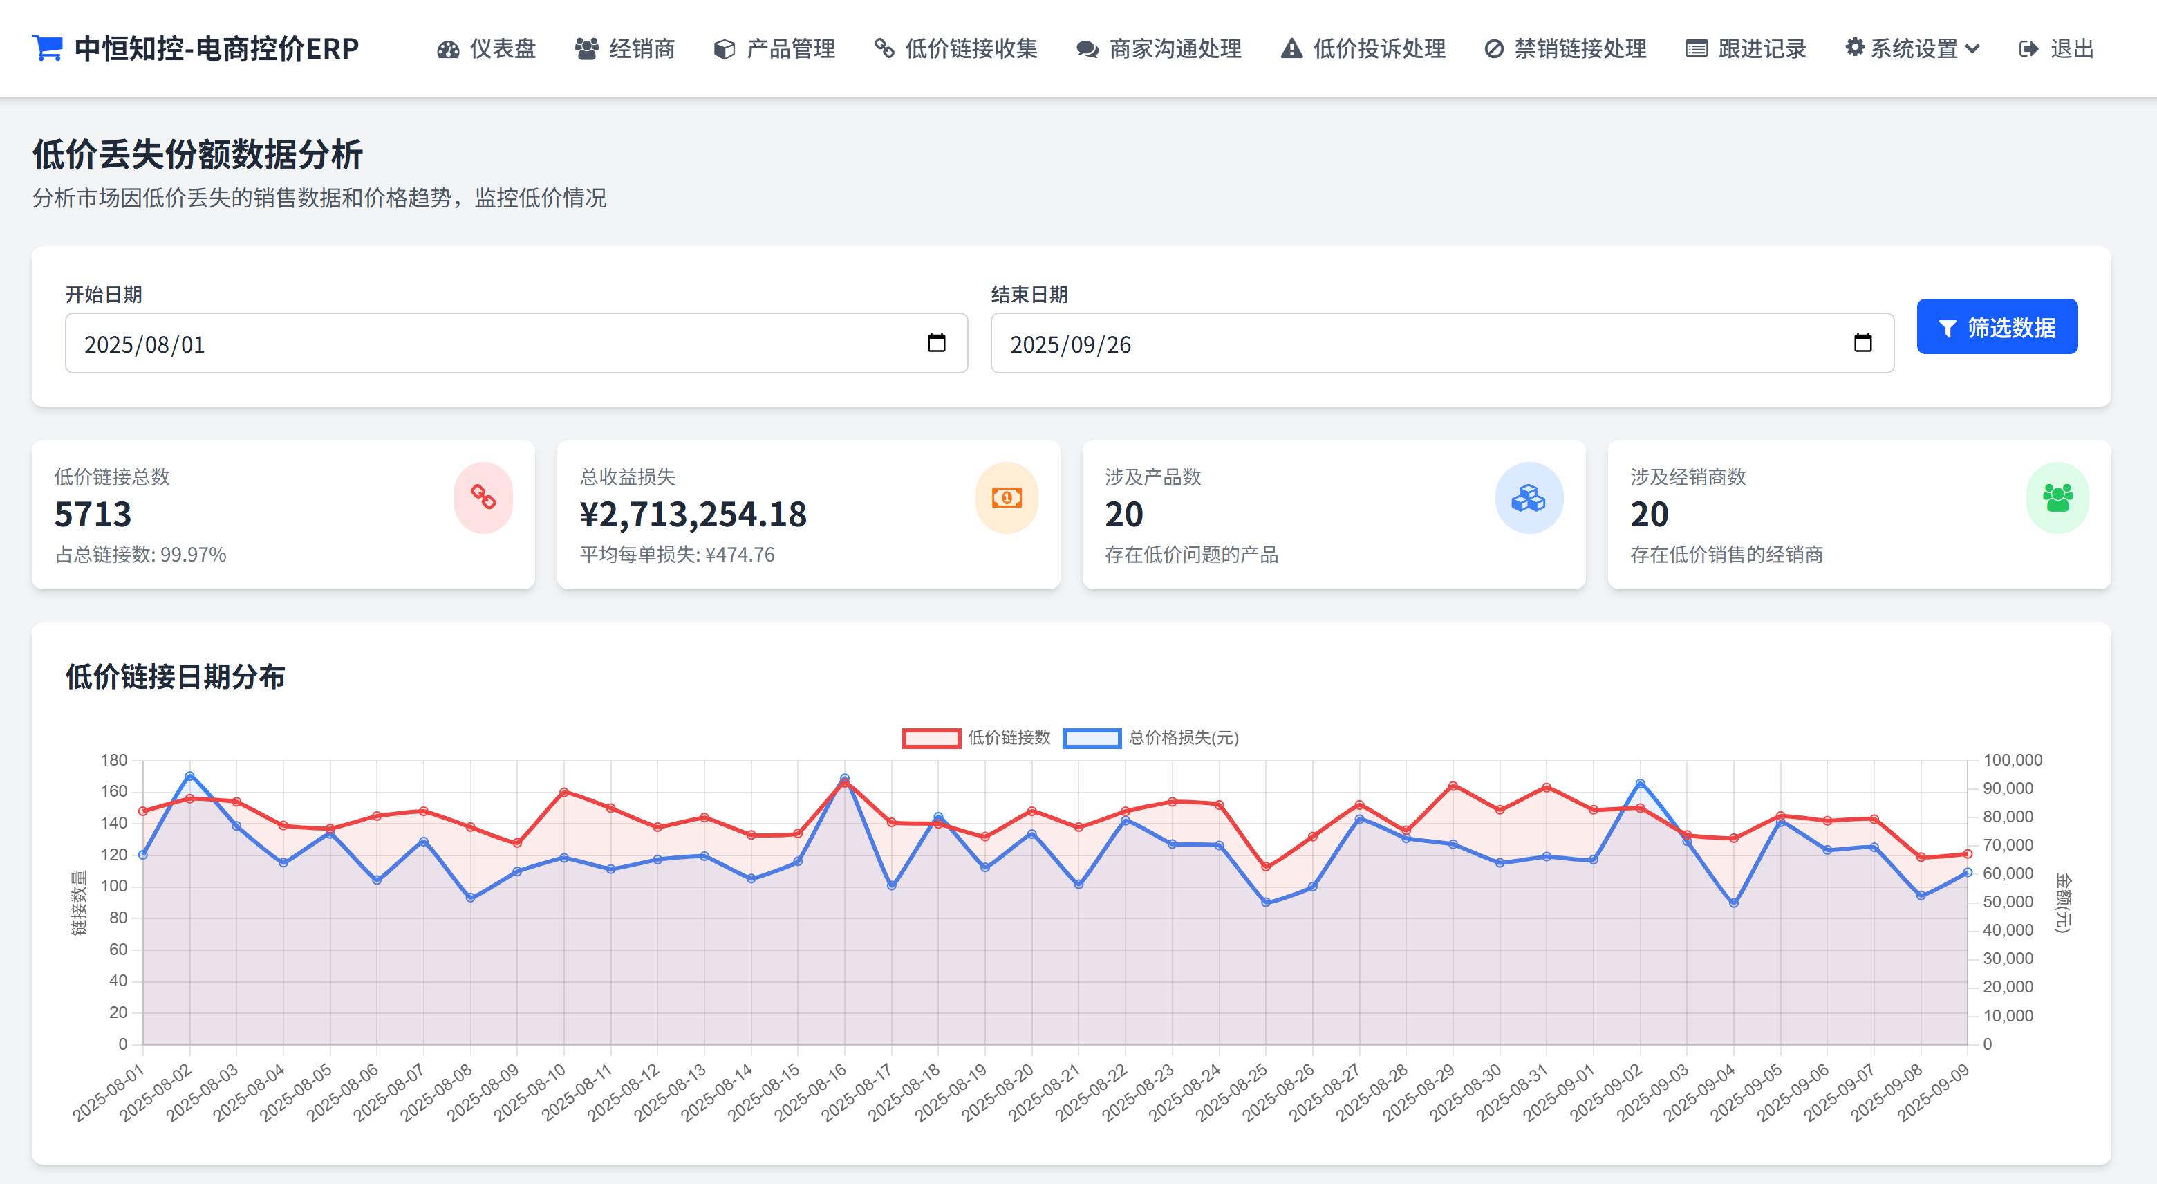
Task: Open 产品管理 via the package icon
Action: (723, 48)
